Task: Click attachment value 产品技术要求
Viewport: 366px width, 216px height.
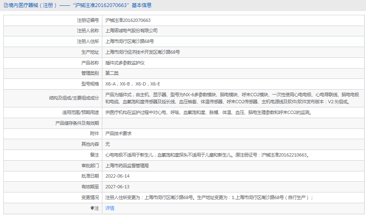Action: 118,133
